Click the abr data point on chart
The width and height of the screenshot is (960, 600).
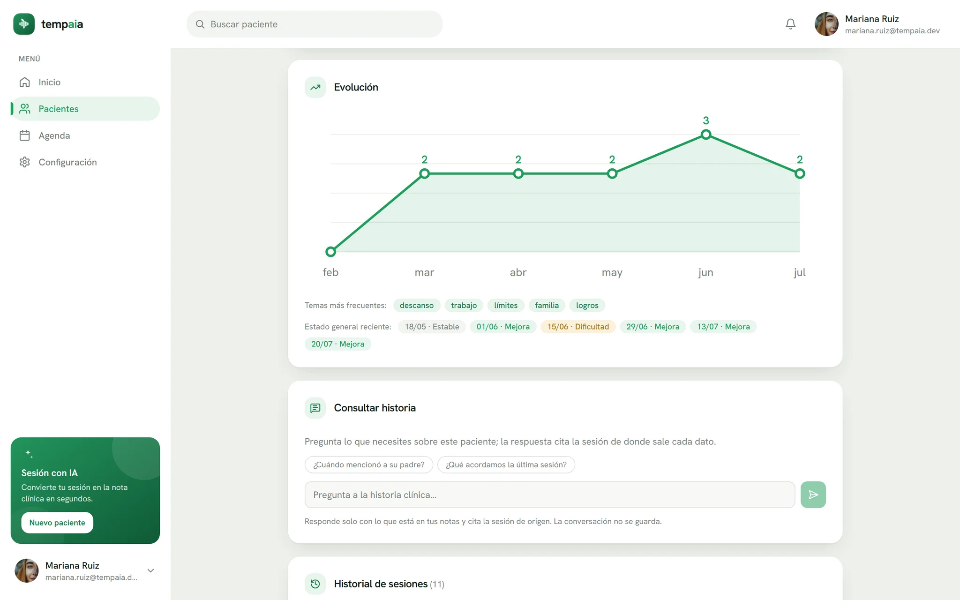coord(518,173)
